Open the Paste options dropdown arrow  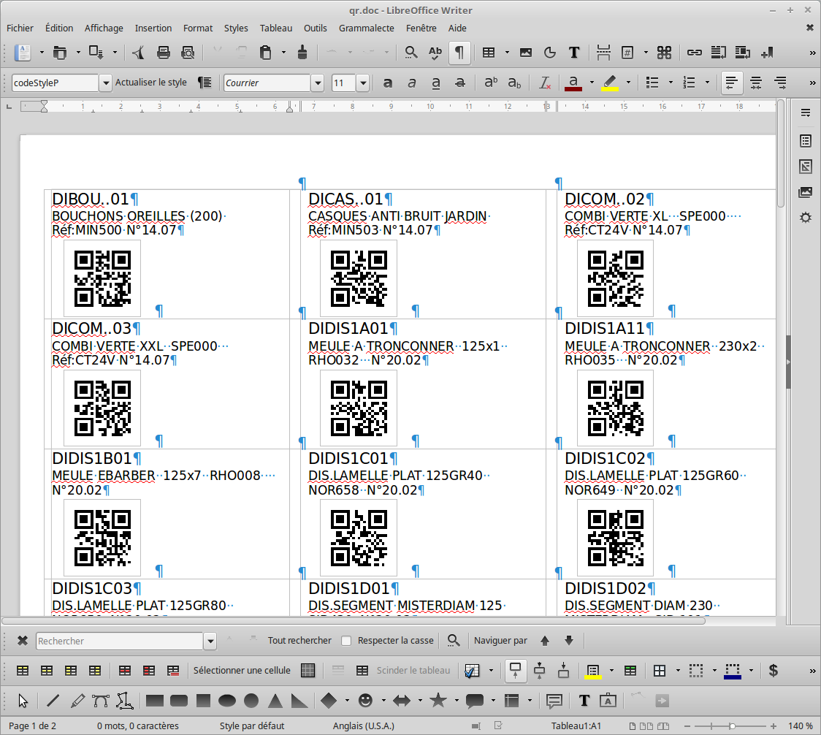click(283, 53)
